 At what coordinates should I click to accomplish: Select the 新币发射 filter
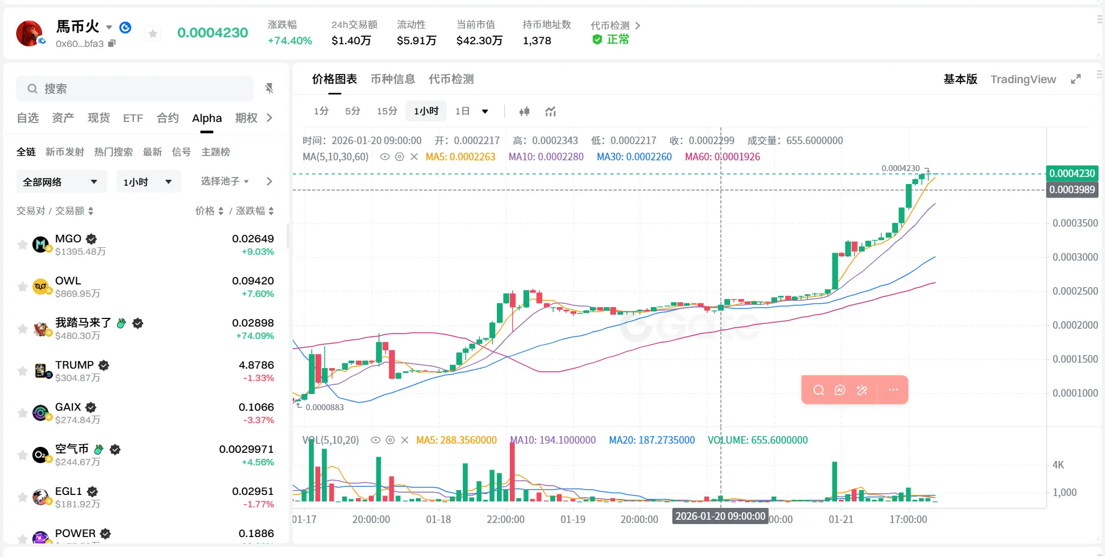65,152
